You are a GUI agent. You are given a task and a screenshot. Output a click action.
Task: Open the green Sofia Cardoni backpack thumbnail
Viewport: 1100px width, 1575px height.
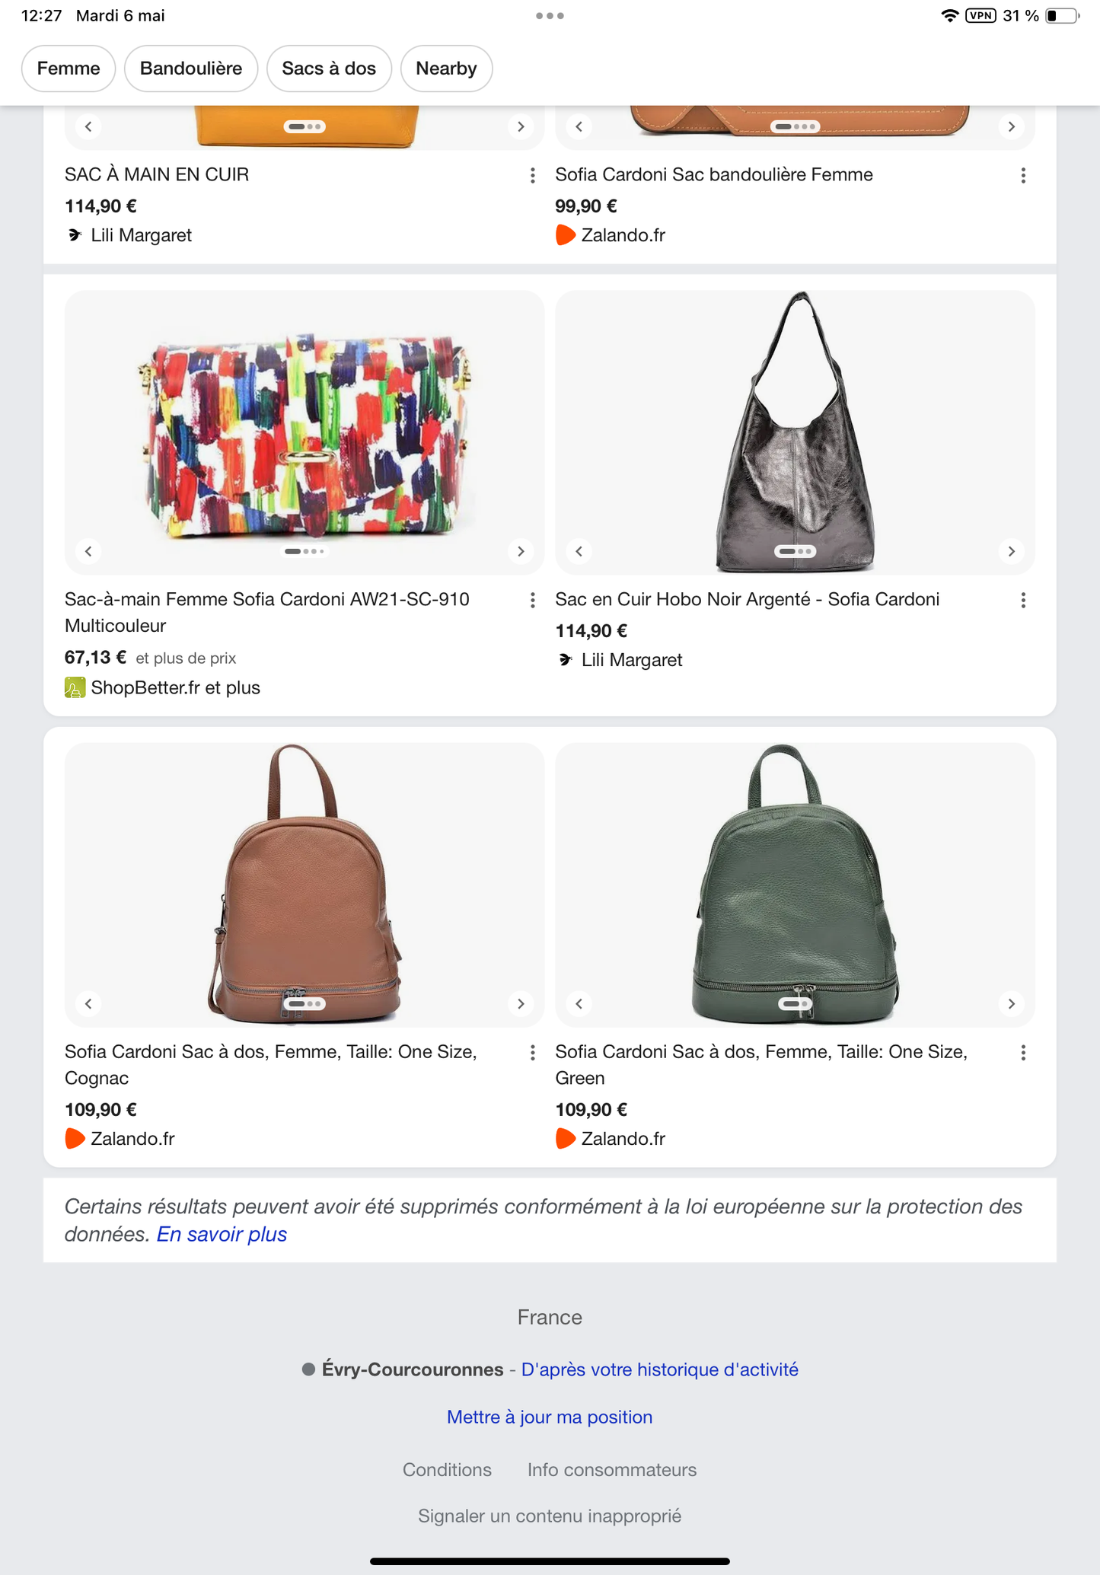pyautogui.click(x=795, y=883)
